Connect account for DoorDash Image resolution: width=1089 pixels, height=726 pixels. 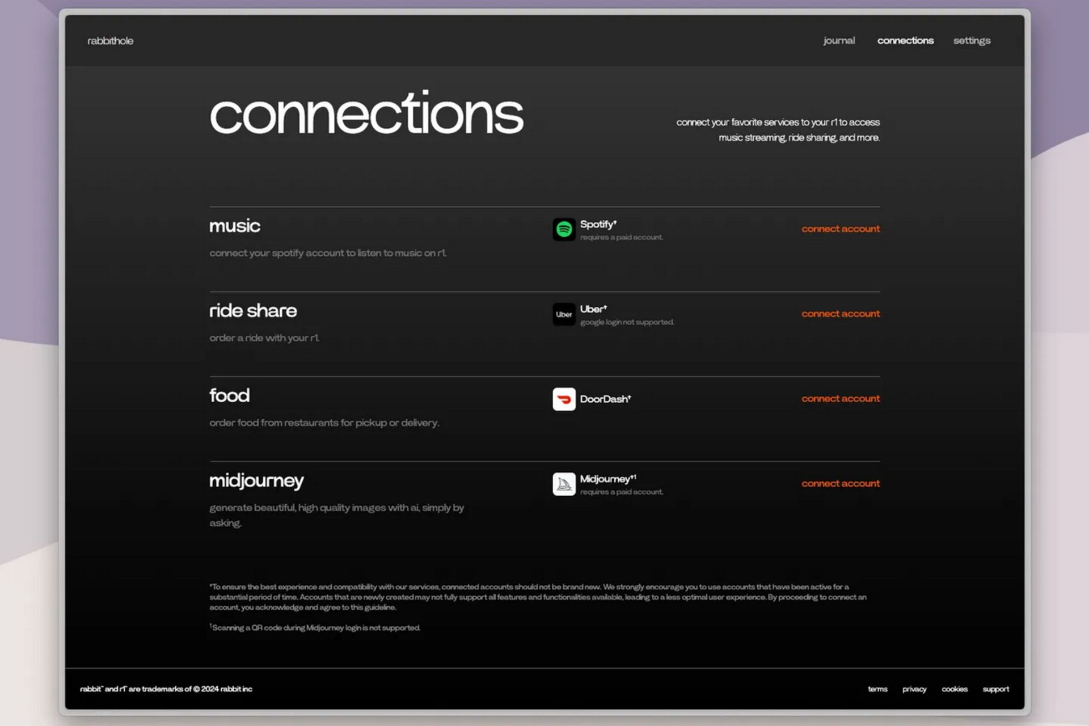tap(841, 399)
